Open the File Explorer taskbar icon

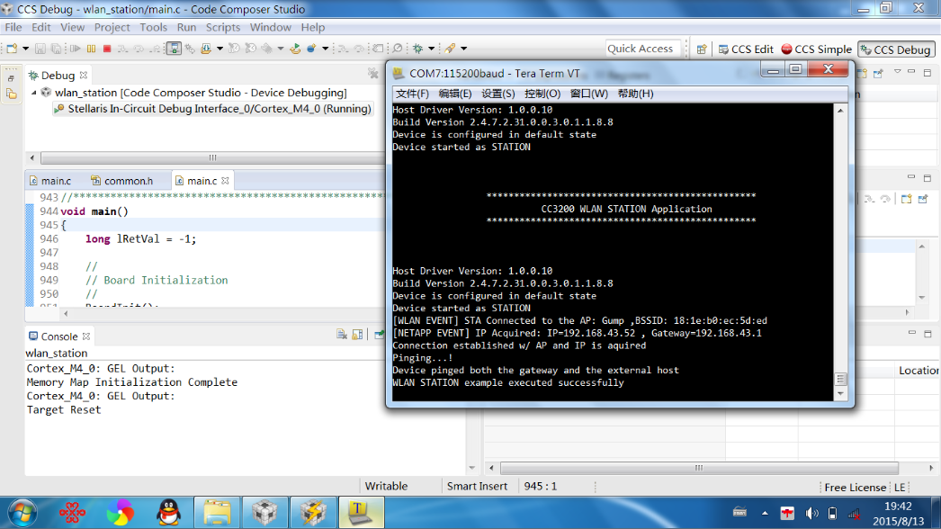[x=217, y=513]
